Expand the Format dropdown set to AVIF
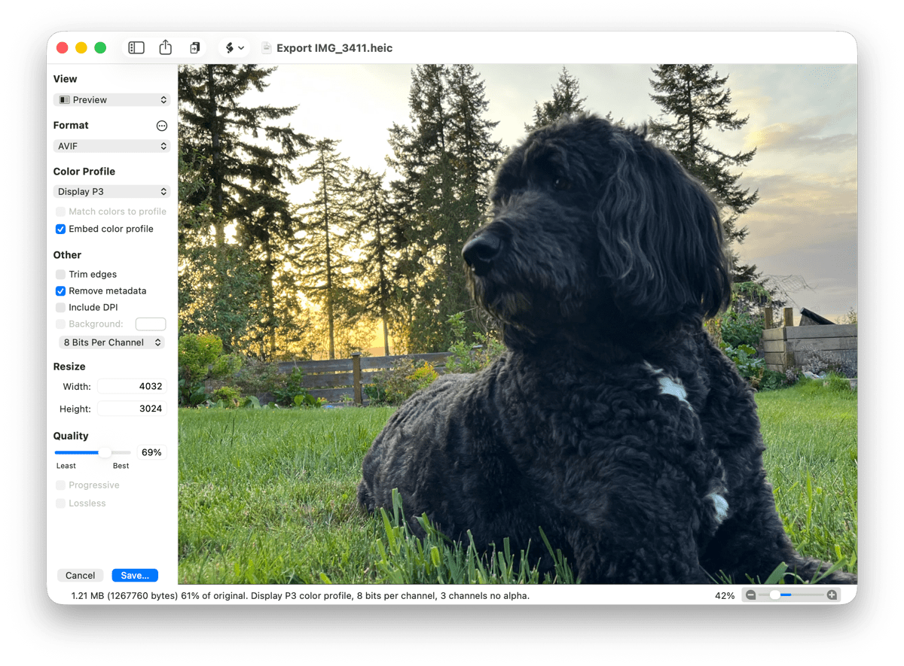This screenshot has width=904, height=666. point(111,146)
